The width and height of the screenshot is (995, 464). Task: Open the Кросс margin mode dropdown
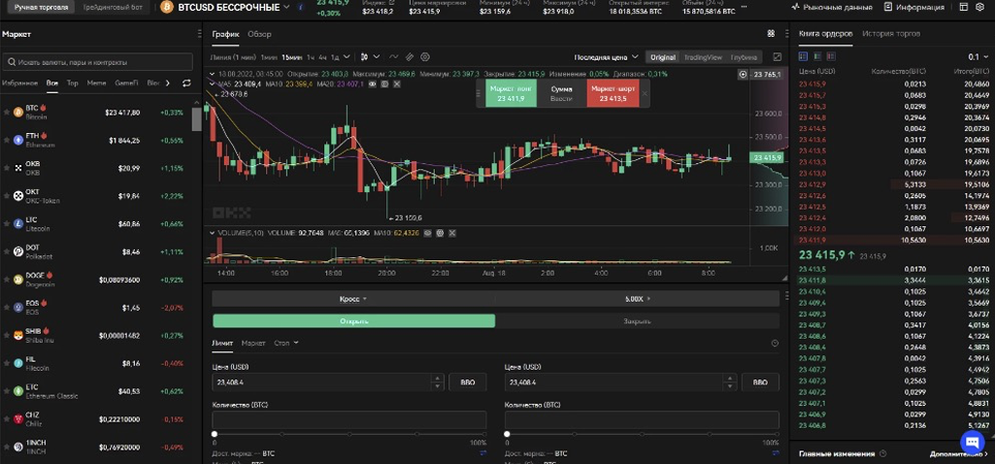pyautogui.click(x=353, y=299)
